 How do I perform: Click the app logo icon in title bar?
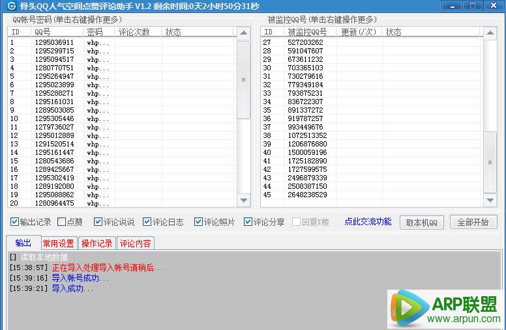click(x=11, y=6)
